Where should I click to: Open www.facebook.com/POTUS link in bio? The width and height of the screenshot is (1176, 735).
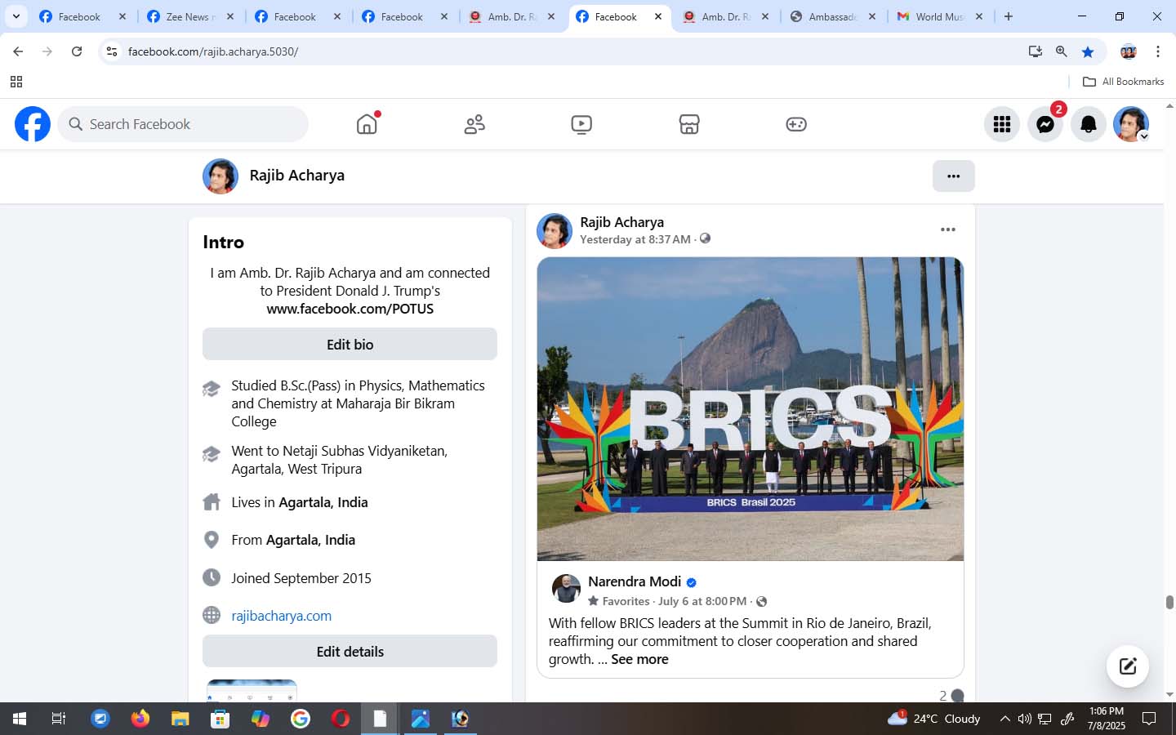350,309
